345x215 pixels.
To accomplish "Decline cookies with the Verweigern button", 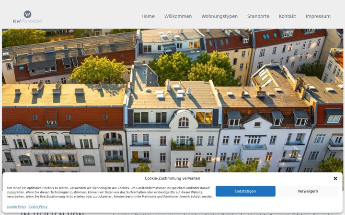I will [x=308, y=191].
